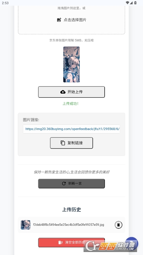Image resolution: width=143 pixels, height=255 pixels.
Task: Click the add-image icon beside 点击选择图片
Action: point(59,20)
